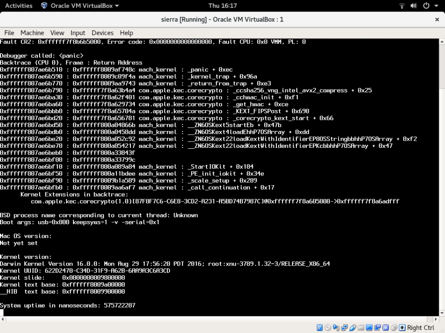Click the vertical scrollbar up arrow
The height and width of the screenshot is (333, 445).
tap(442, 42)
